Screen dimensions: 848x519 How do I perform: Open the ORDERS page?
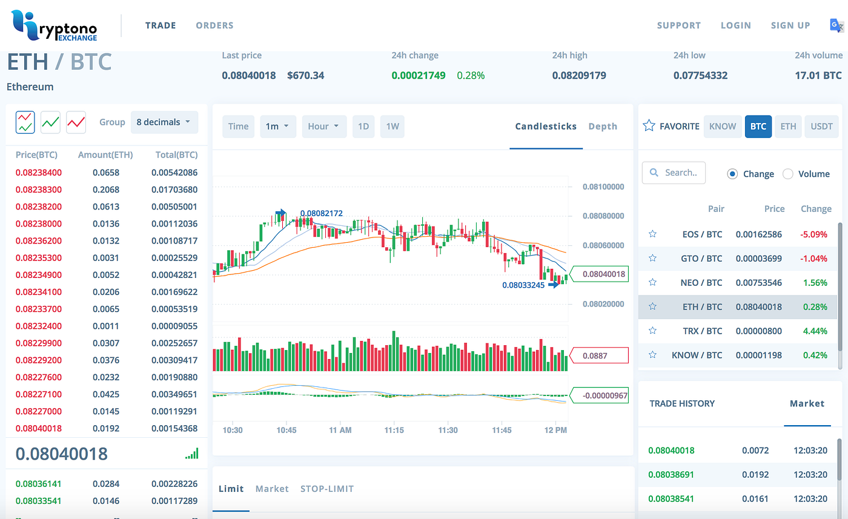214,25
